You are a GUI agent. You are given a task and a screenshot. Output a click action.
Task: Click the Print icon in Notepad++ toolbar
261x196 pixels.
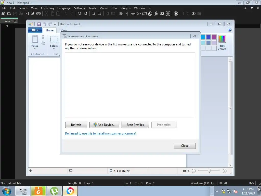38,14
